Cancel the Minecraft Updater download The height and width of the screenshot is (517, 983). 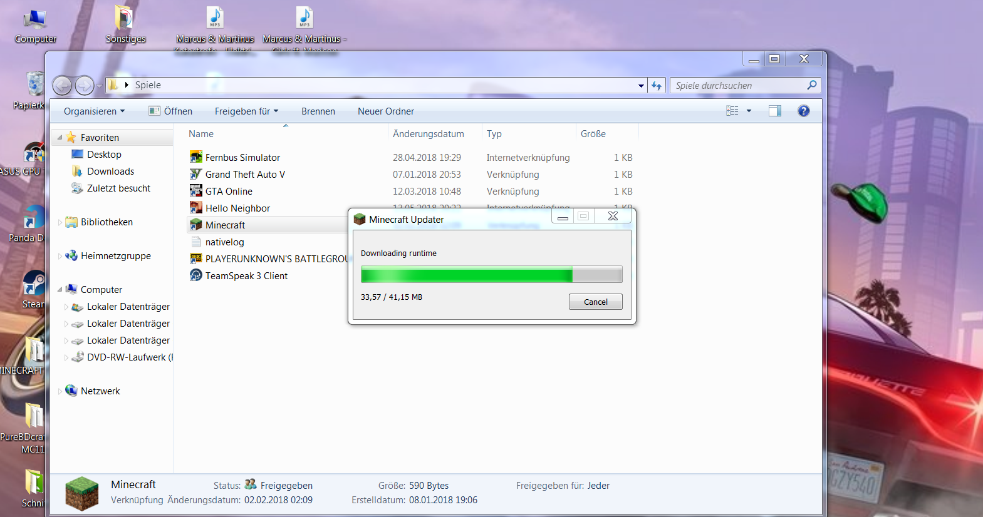click(596, 302)
